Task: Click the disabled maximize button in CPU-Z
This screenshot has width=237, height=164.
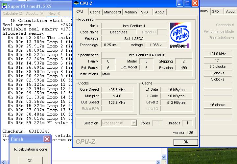Action: (187, 3)
